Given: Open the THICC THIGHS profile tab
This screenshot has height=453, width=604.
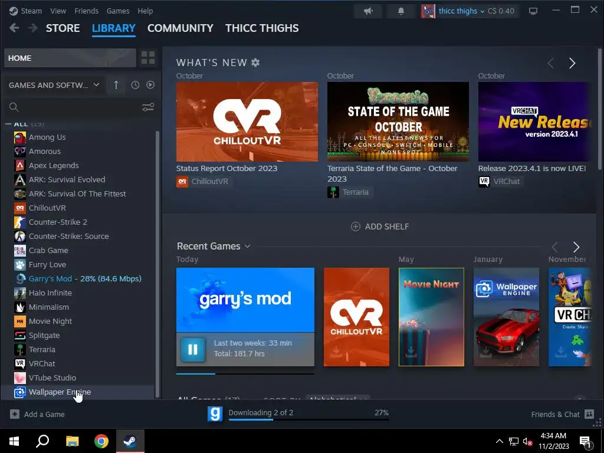Looking at the screenshot, I should (262, 28).
